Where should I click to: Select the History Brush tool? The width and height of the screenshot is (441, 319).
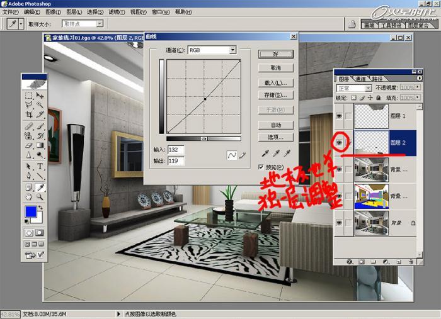pyautogui.click(x=40, y=136)
